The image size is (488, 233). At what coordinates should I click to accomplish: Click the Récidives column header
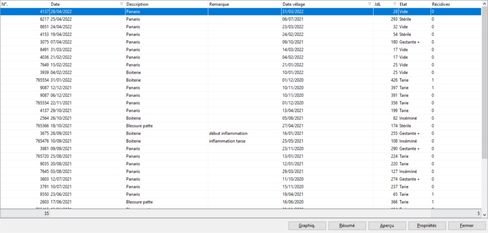453,4
